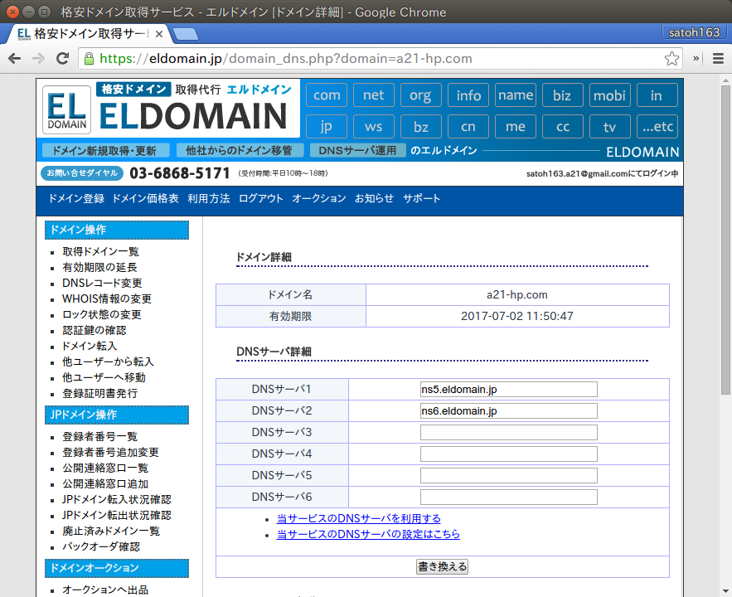Open ドメイン登録 in the navigation bar
Viewport: 732px width, 597px height.
tap(76, 198)
